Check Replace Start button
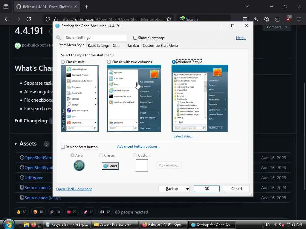The image size is (306, 229). tap(63, 147)
